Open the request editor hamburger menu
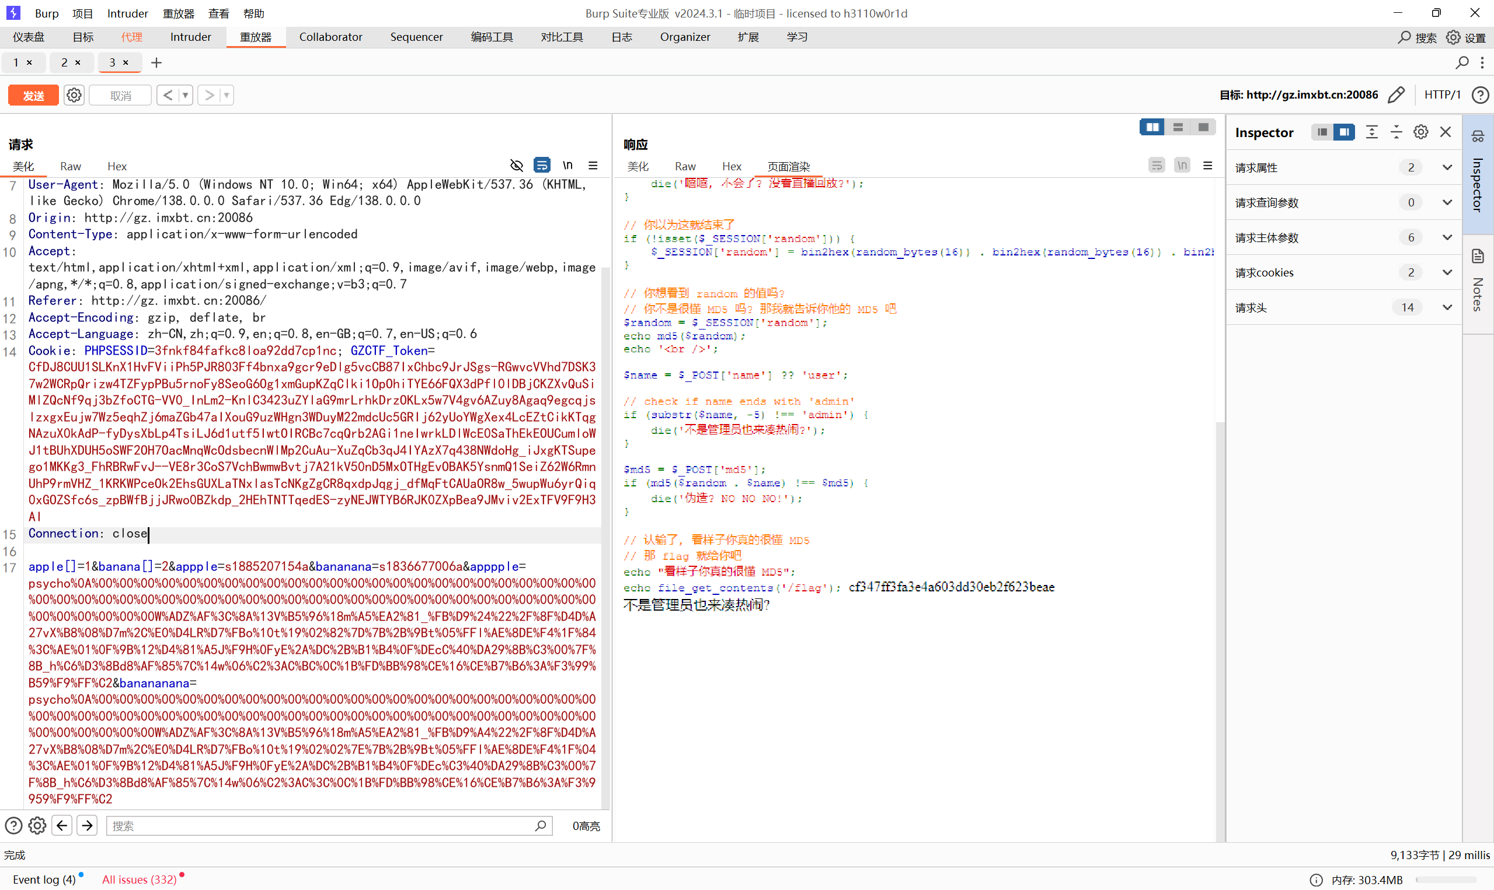The width and height of the screenshot is (1494, 890). click(593, 165)
